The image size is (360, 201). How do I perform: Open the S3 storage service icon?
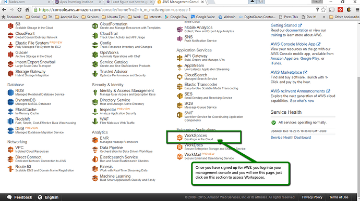click(10, 26)
